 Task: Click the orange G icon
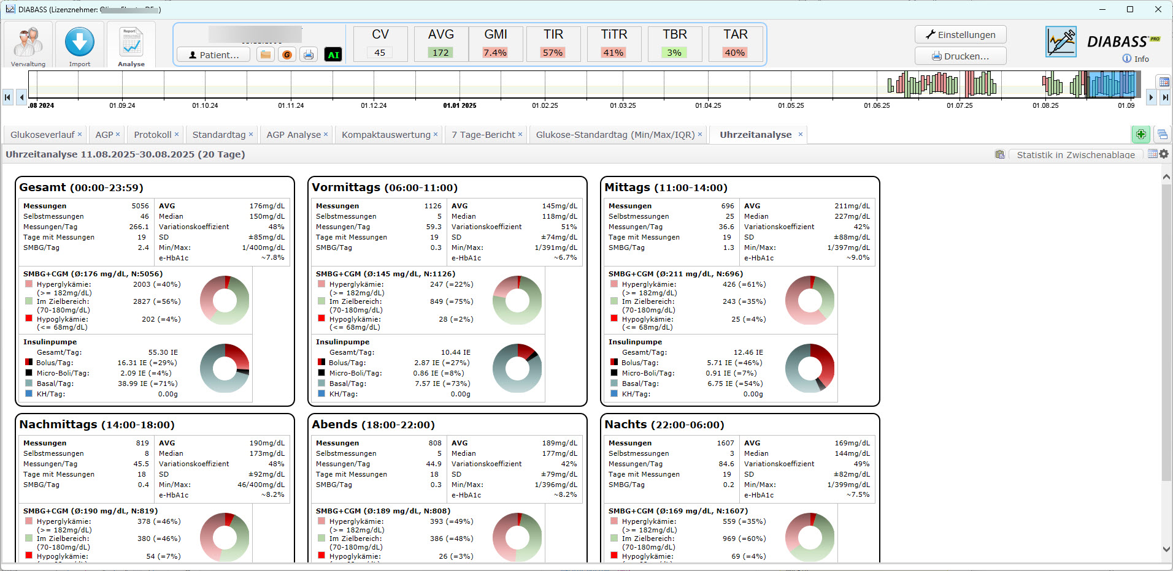[x=287, y=55]
